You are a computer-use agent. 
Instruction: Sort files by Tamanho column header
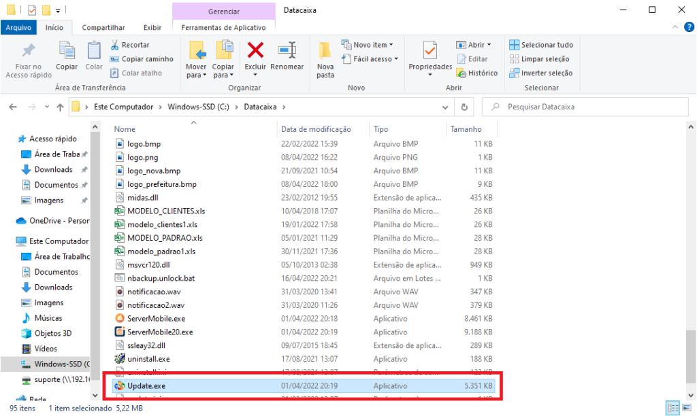[x=466, y=129]
